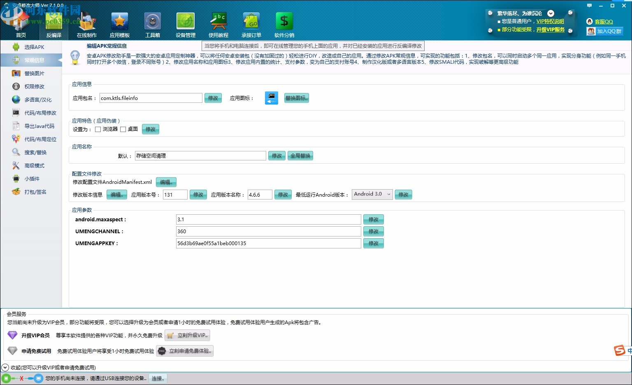Open the 首页 home toolbar icon
The width and height of the screenshot is (632, 385).
[21, 25]
